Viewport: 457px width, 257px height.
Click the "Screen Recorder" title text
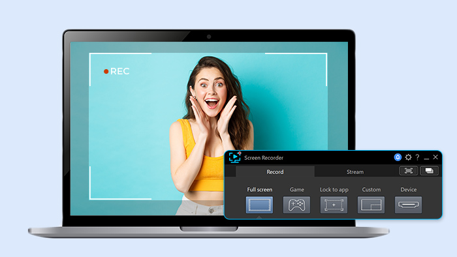point(264,158)
